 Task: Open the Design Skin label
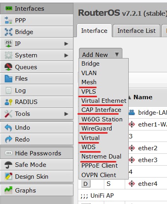click(32, 177)
